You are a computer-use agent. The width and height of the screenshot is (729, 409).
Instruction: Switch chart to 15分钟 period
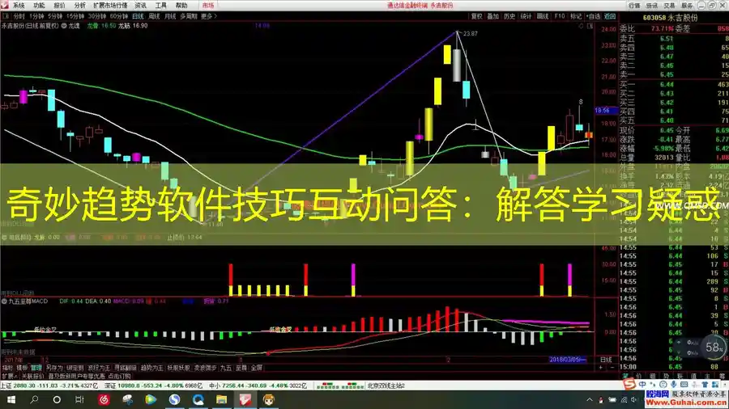click(x=75, y=16)
